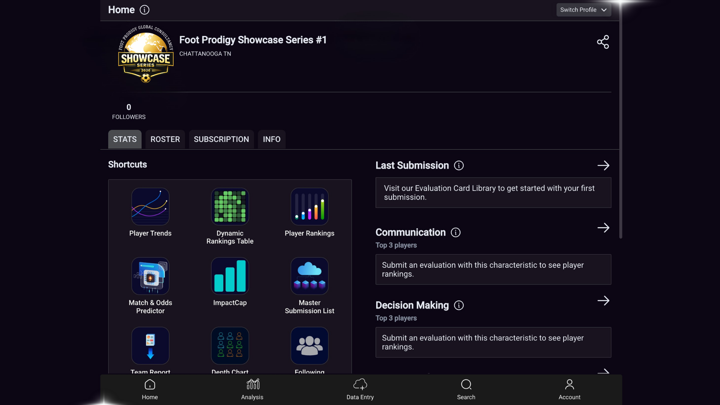
Task: Click the Communication info button
Action: point(456,232)
